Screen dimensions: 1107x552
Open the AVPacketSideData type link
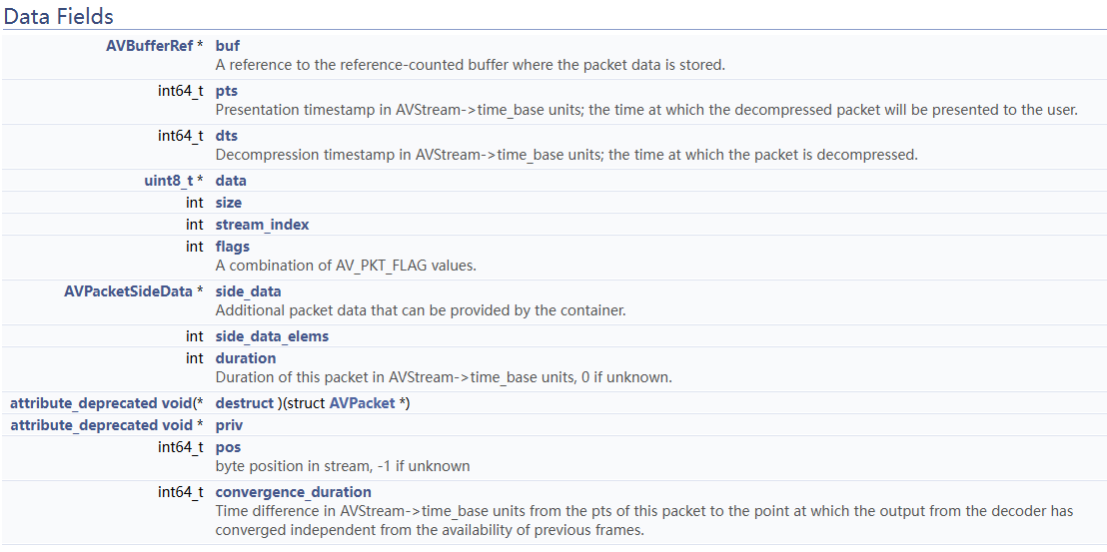(x=129, y=291)
